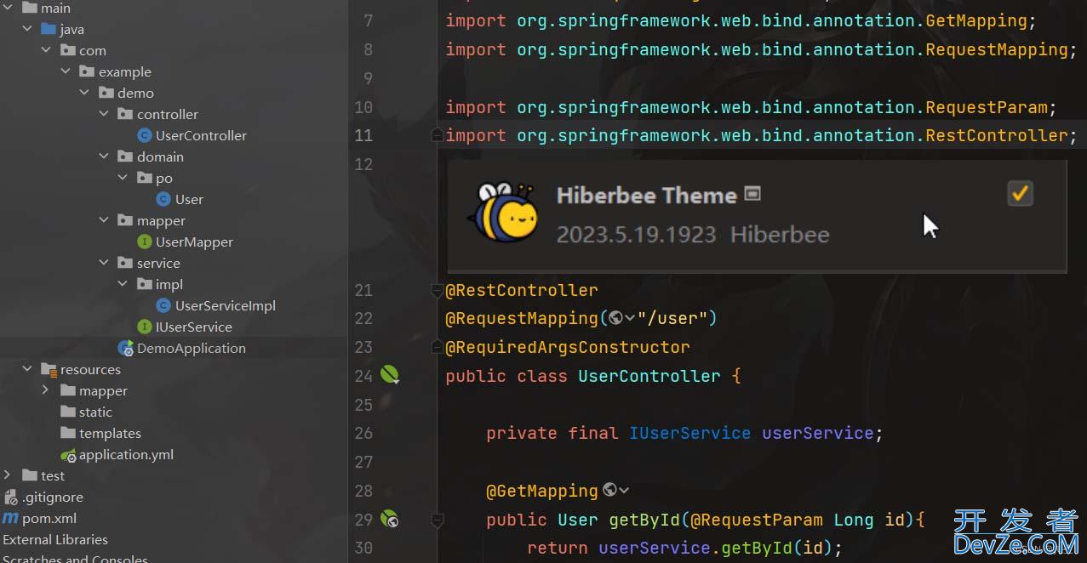Image resolution: width=1087 pixels, height=563 pixels.
Task: Select External Libraries node
Action: (x=55, y=539)
